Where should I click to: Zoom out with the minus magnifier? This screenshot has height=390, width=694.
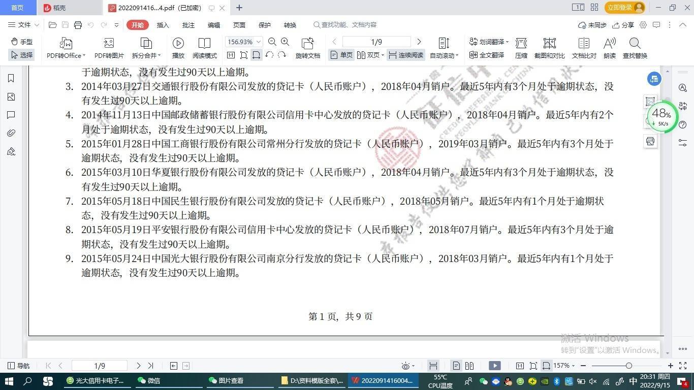pos(272,42)
